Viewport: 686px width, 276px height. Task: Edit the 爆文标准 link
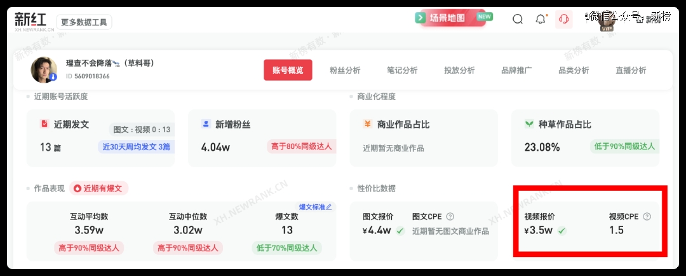tap(316, 207)
